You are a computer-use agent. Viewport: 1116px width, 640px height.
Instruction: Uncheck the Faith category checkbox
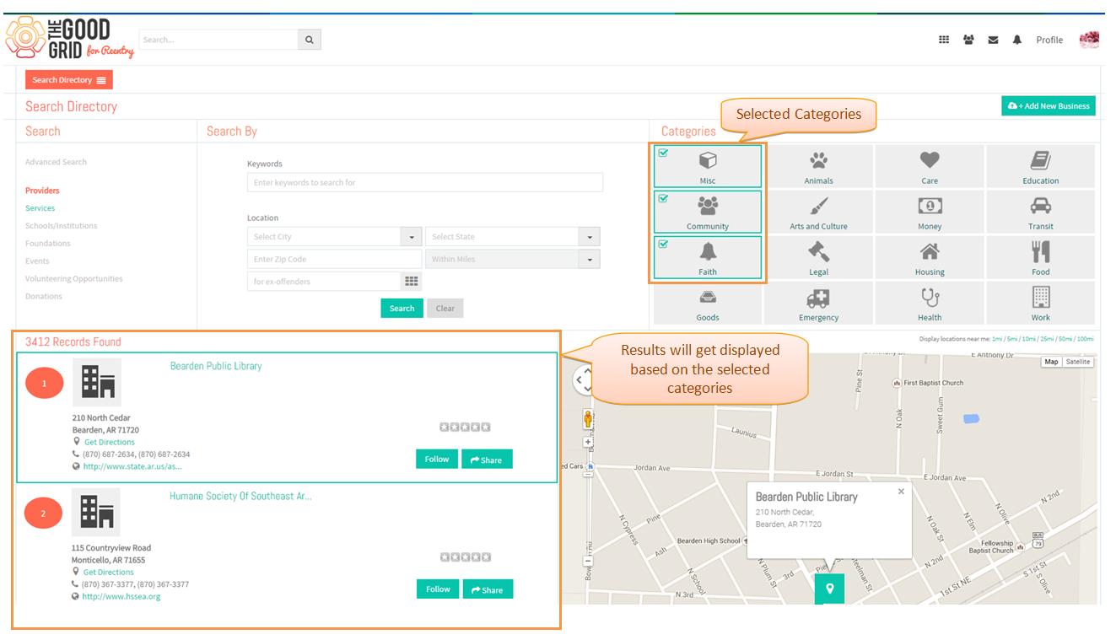[x=663, y=245]
